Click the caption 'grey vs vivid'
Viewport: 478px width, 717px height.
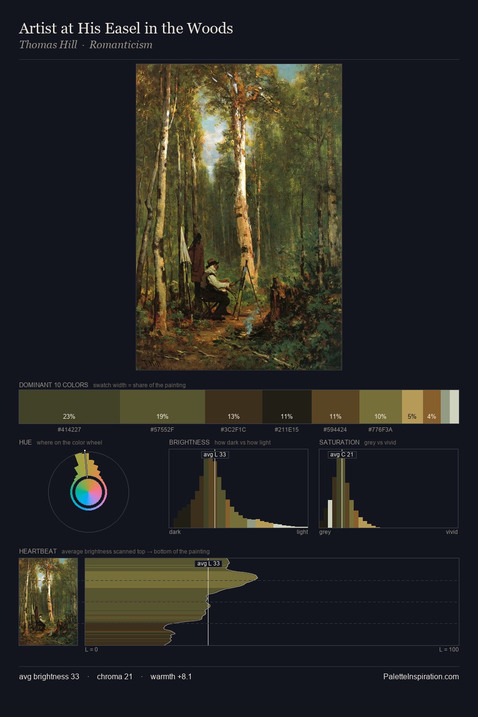tap(380, 443)
